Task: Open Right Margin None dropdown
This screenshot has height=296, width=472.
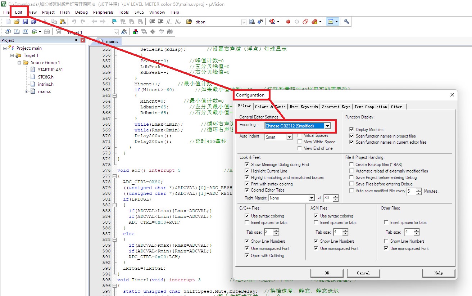Action: click(x=312, y=198)
